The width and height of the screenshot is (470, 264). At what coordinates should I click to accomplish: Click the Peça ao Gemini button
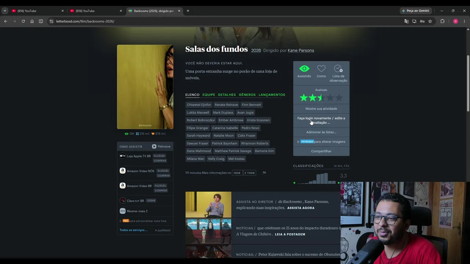click(x=415, y=11)
